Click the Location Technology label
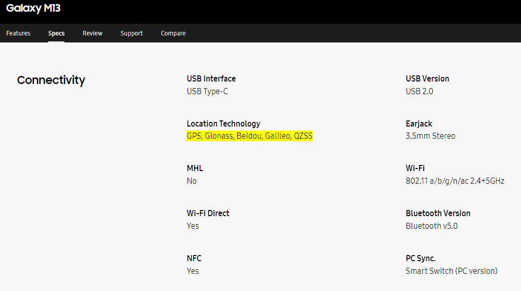 pyautogui.click(x=224, y=124)
